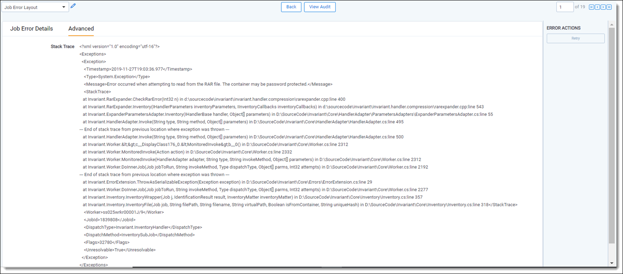This screenshot has width=623, height=274.
Task: Click the vertical scrollbar thumb
Action: (x=612, y=135)
